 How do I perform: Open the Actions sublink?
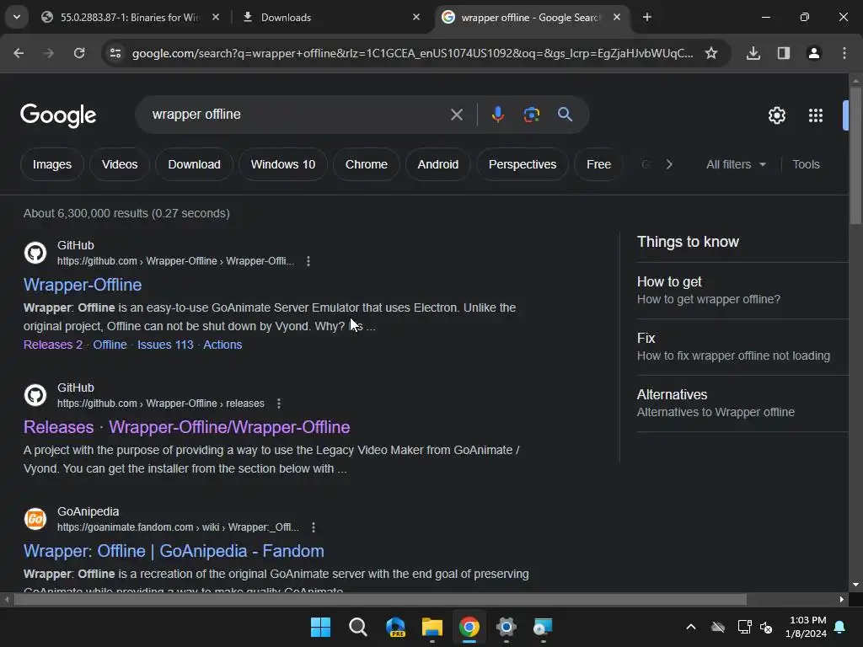pos(222,345)
